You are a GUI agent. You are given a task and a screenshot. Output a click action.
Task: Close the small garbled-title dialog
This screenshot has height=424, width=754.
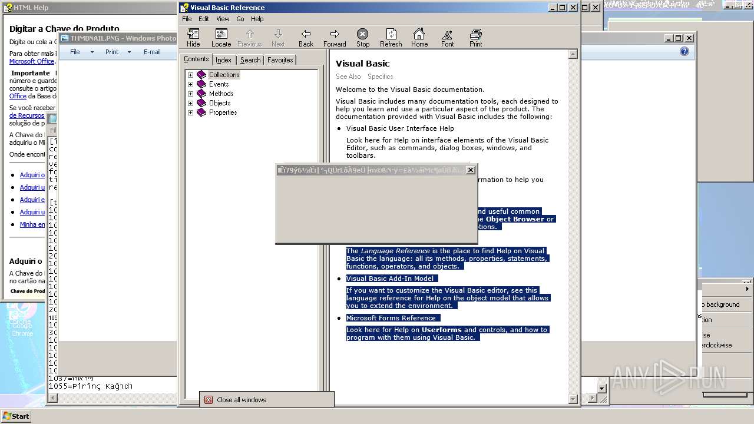coord(470,170)
